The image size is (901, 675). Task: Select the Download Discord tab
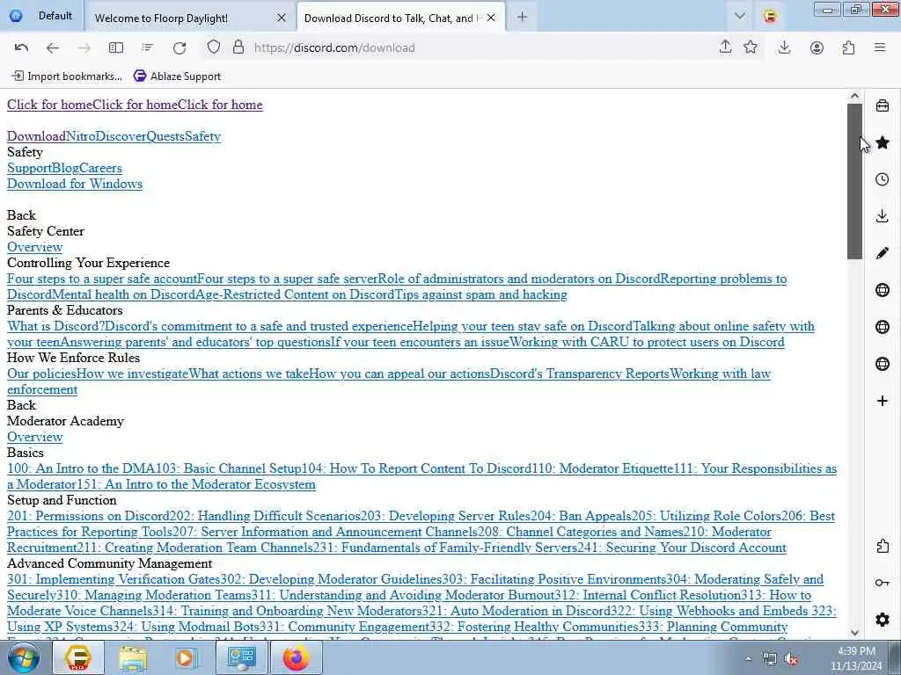click(x=401, y=18)
